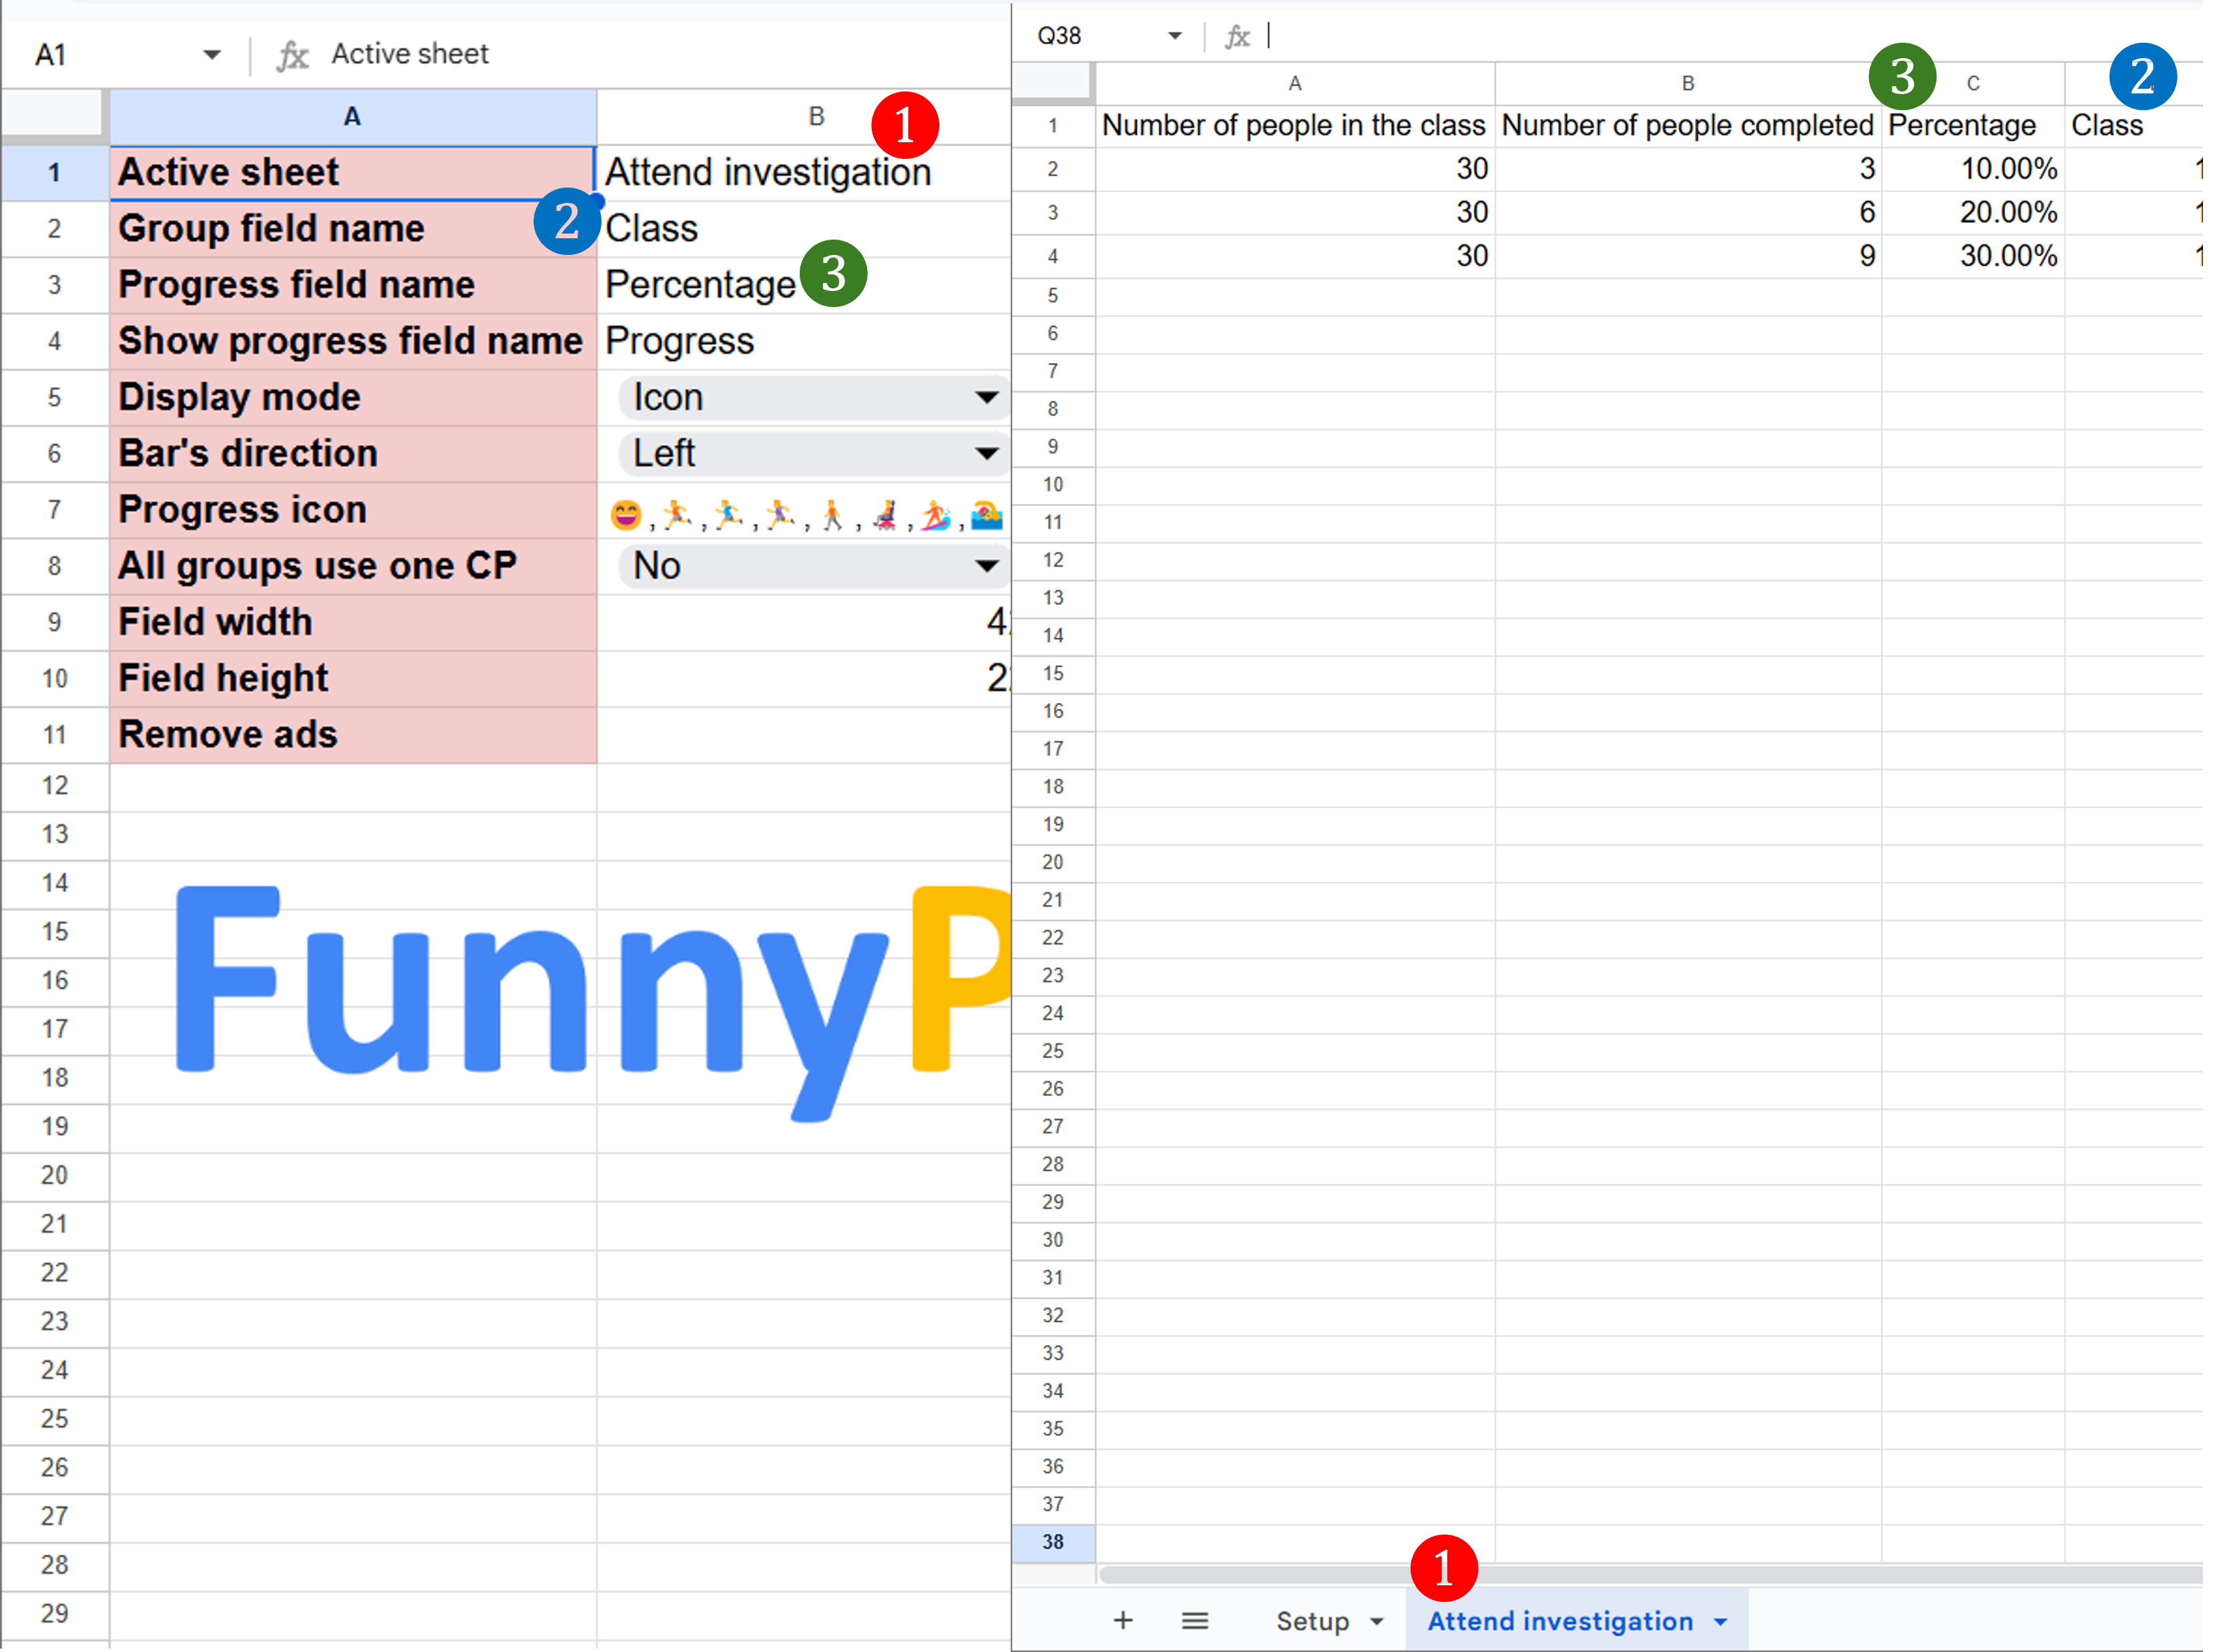Screen dimensions: 2217x1652
Task: Select column A header in left sheet
Action: tap(352, 117)
